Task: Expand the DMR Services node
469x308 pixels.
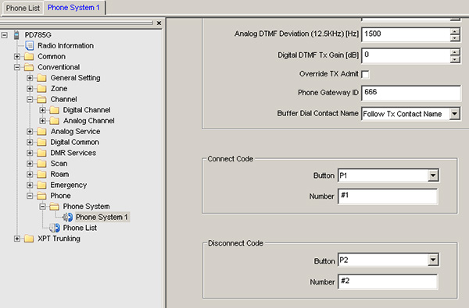Action: pos(30,153)
